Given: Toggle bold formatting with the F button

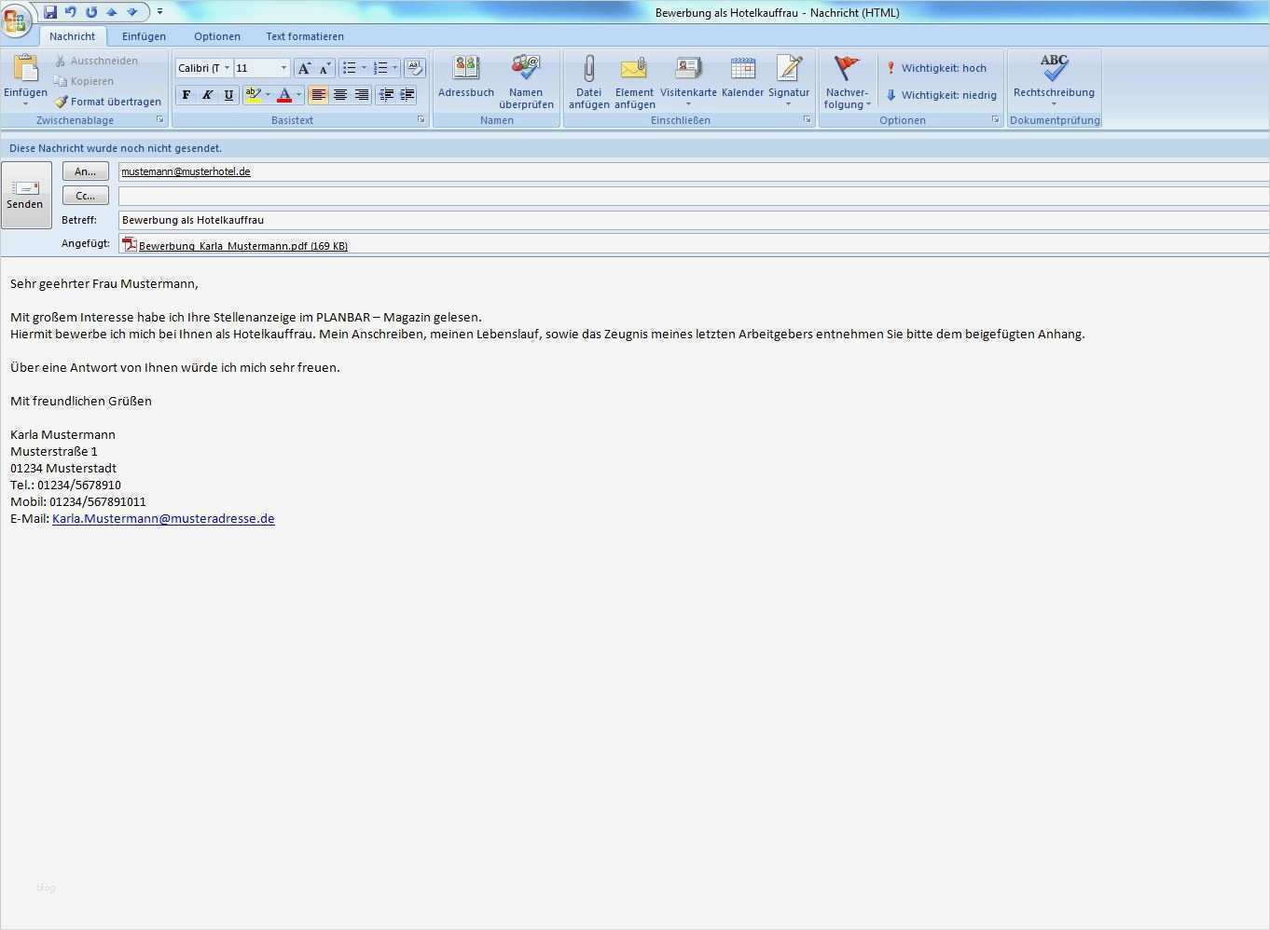Looking at the screenshot, I should click(x=186, y=95).
